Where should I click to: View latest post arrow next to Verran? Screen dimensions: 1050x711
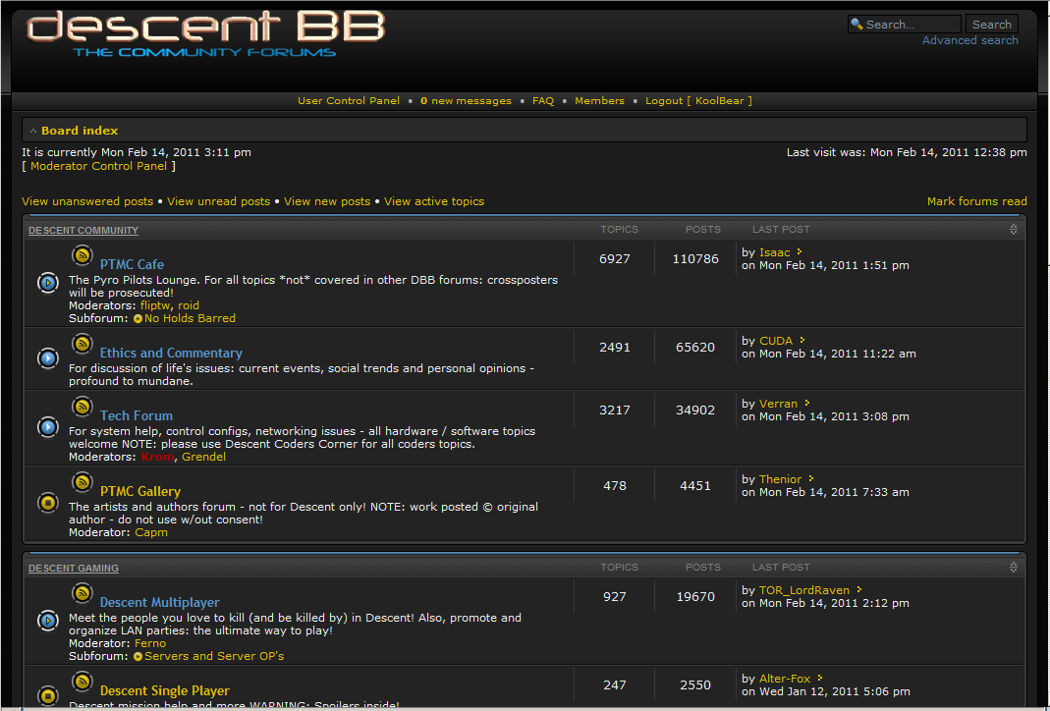pos(807,403)
